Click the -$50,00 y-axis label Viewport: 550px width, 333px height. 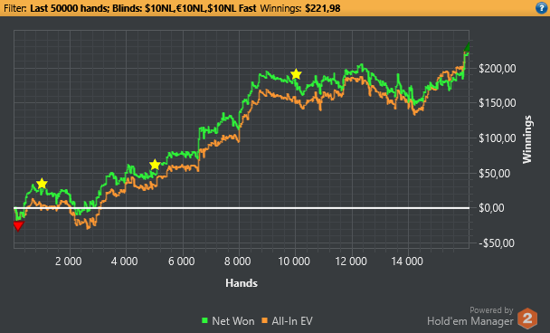pos(497,243)
